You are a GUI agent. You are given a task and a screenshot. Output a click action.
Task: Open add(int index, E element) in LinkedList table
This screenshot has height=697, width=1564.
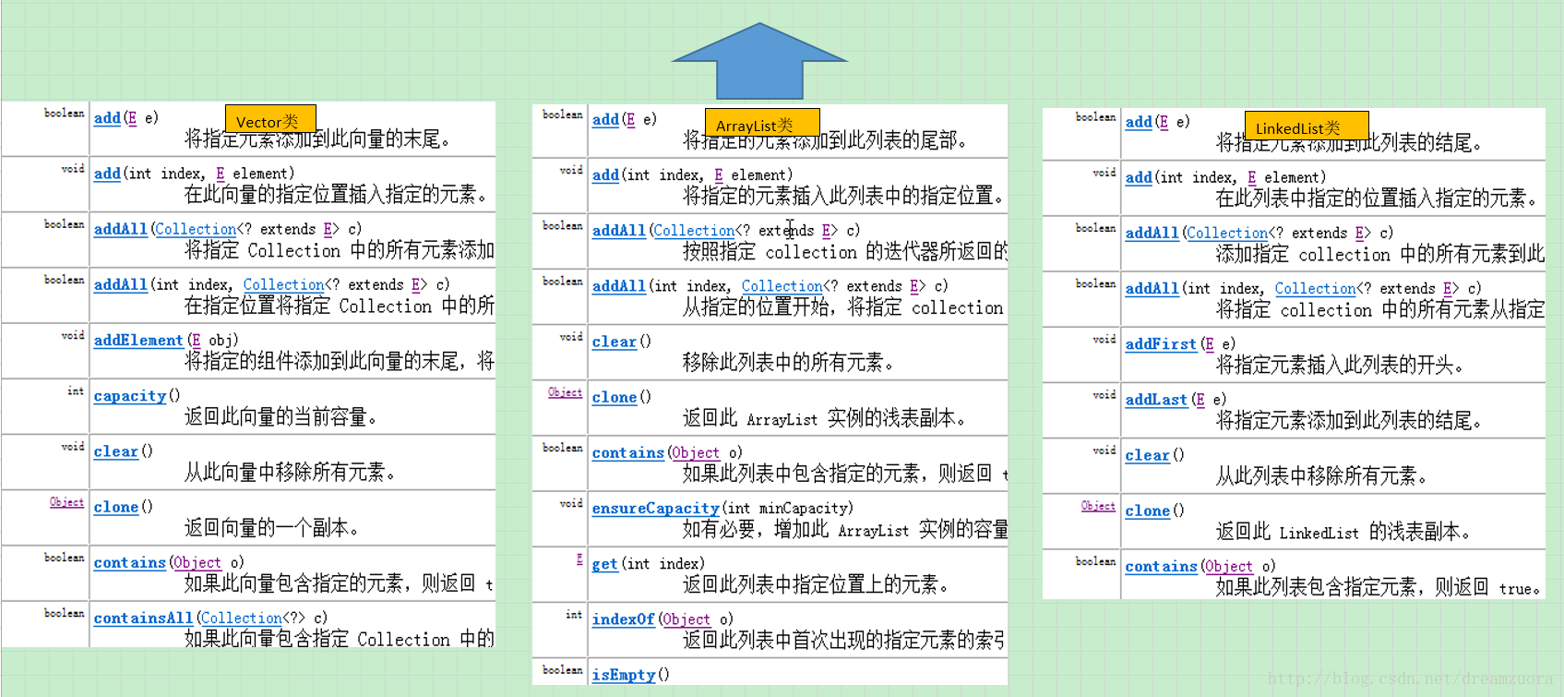click(x=1139, y=177)
